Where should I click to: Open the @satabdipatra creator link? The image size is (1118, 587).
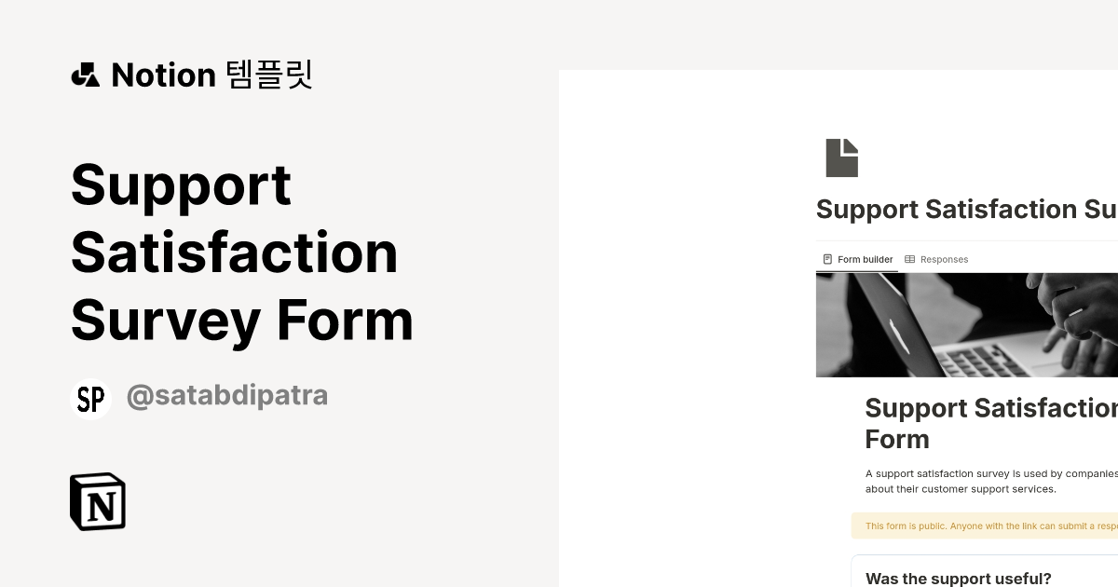(x=227, y=395)
